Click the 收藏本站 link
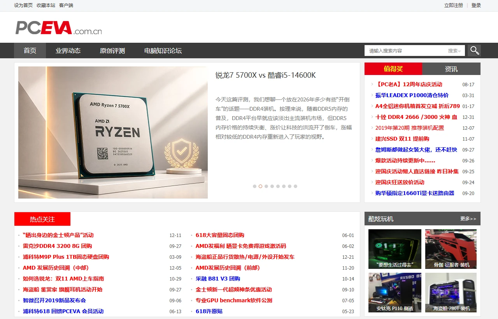This screenshot has width=498, height=319. click(46, 5)
